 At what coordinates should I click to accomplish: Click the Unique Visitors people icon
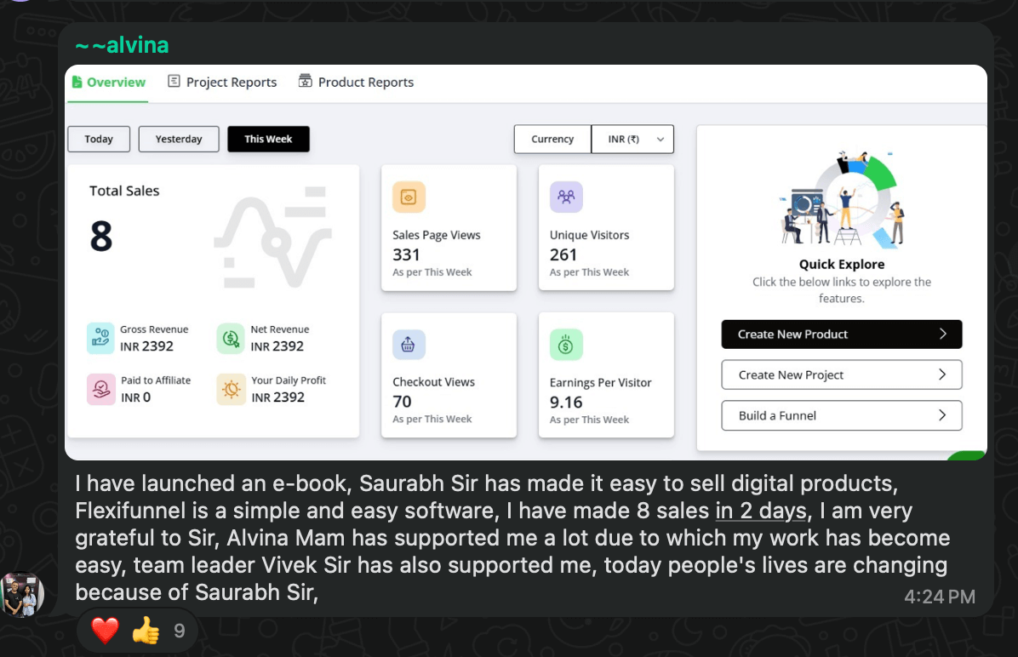click(x=566, y=197)
